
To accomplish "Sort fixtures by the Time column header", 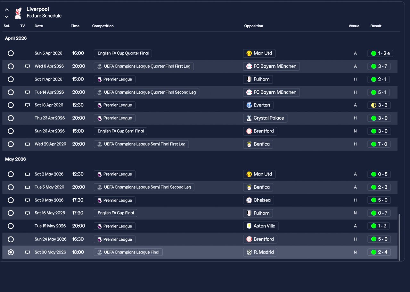I will point(75,26).
